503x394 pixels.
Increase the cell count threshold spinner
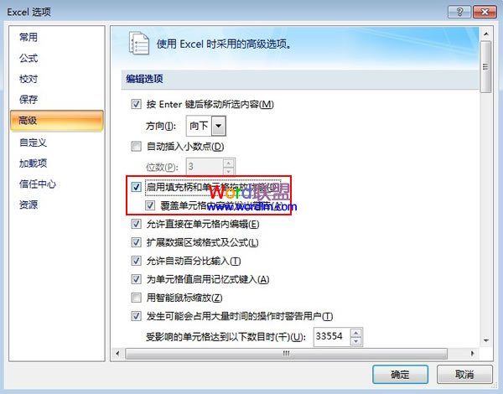coord(356,333)
